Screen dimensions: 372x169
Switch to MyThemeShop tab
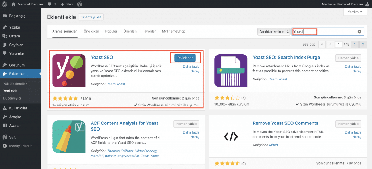174,31
